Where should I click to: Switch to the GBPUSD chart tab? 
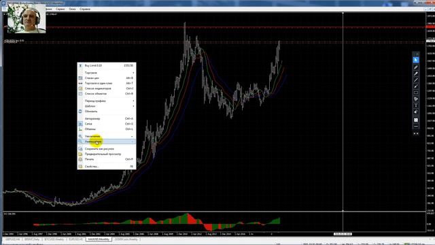13,239
